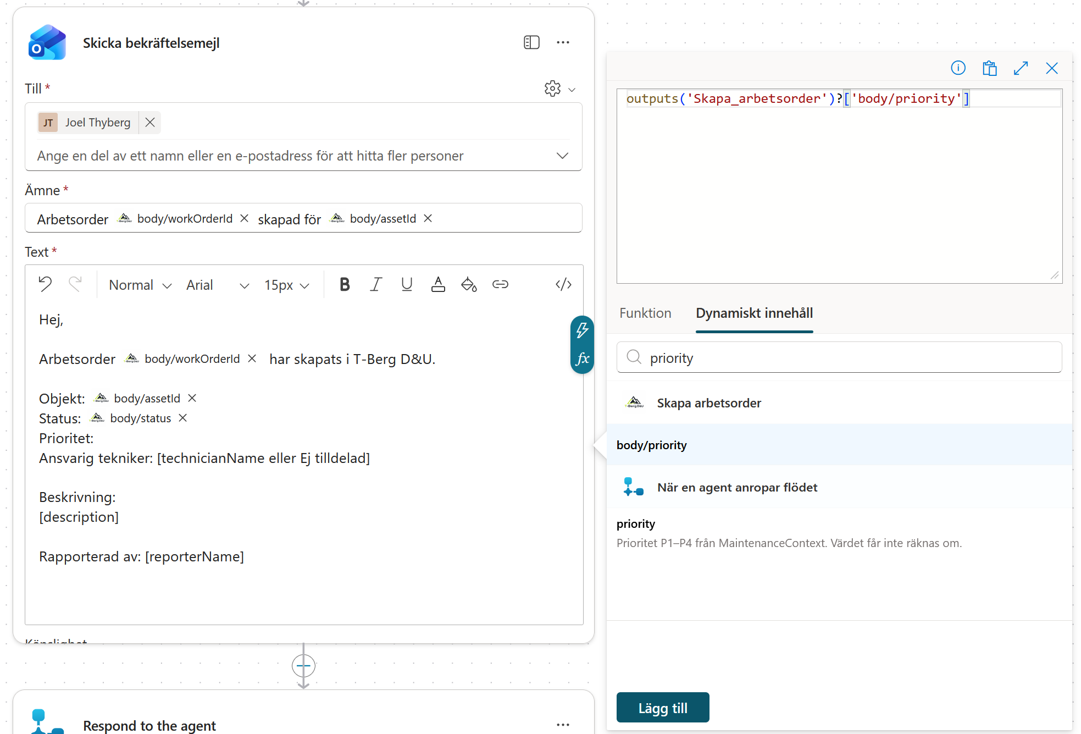
Task: Open dynamic content via lightning icon
Action: [x=582, y=330]
